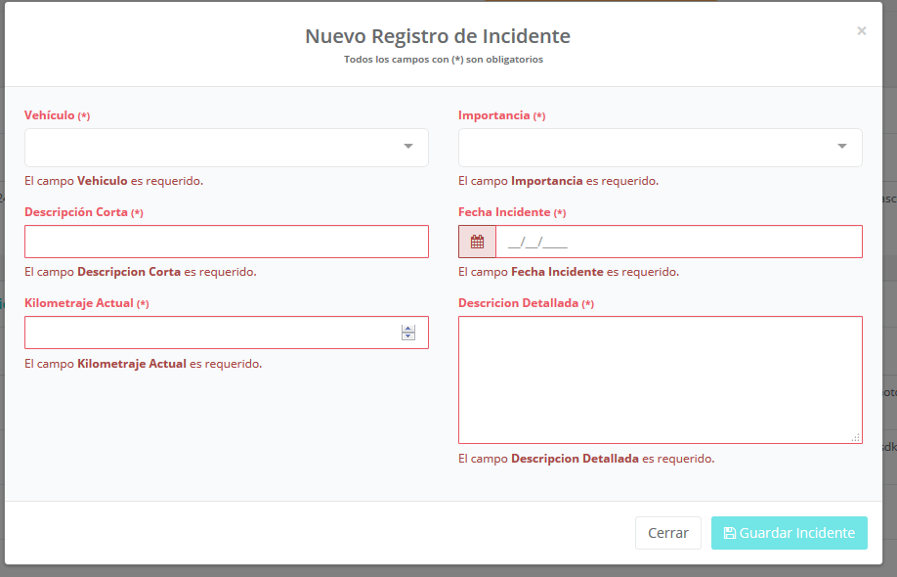Close the Nuevo Registro de Incidente dialog

861,31
